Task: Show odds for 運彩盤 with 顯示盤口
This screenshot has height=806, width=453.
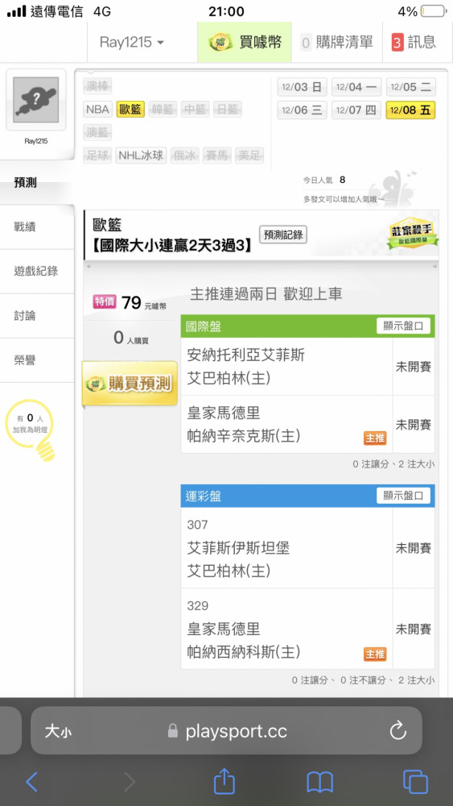Action: (x=403, y=496)
